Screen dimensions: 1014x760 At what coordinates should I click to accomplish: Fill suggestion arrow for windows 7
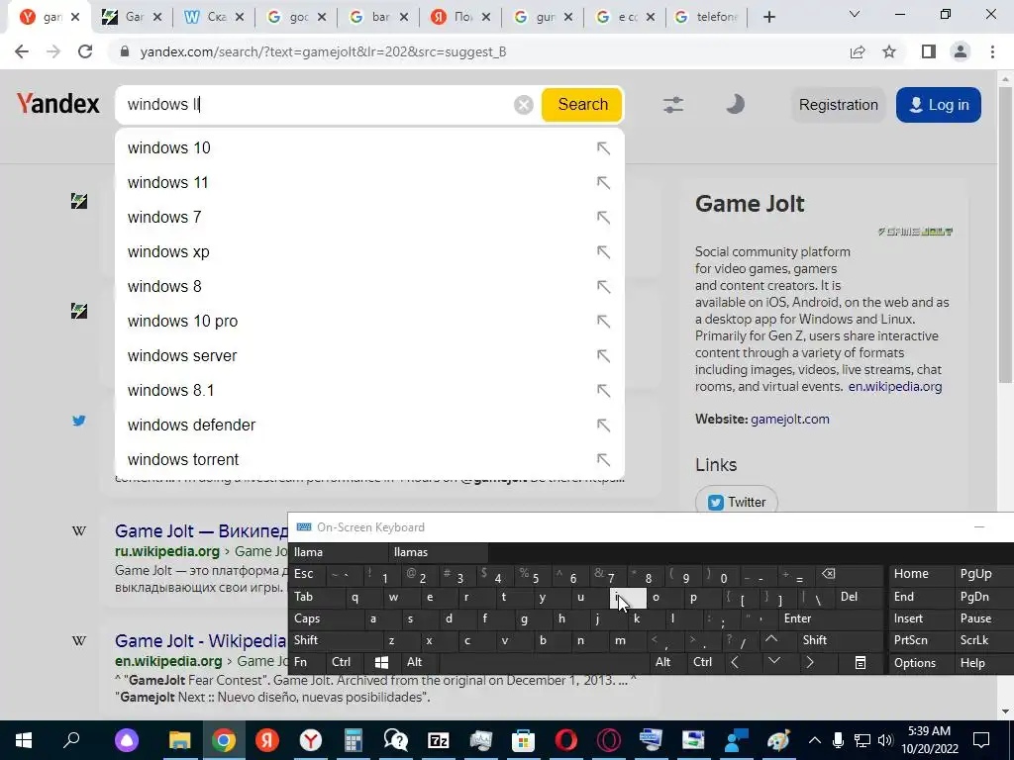[603, 217]
